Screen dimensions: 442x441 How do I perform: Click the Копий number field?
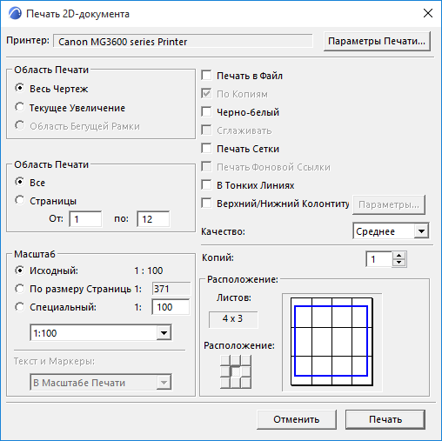pos(379,259)
